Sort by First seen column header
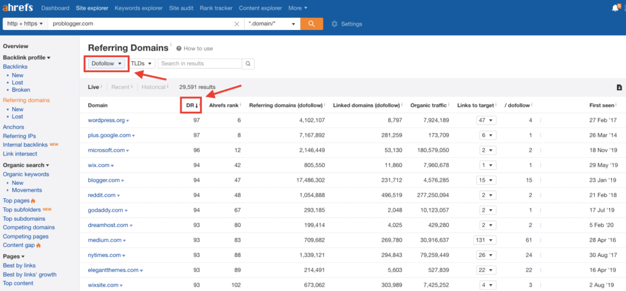 point(602,106)
